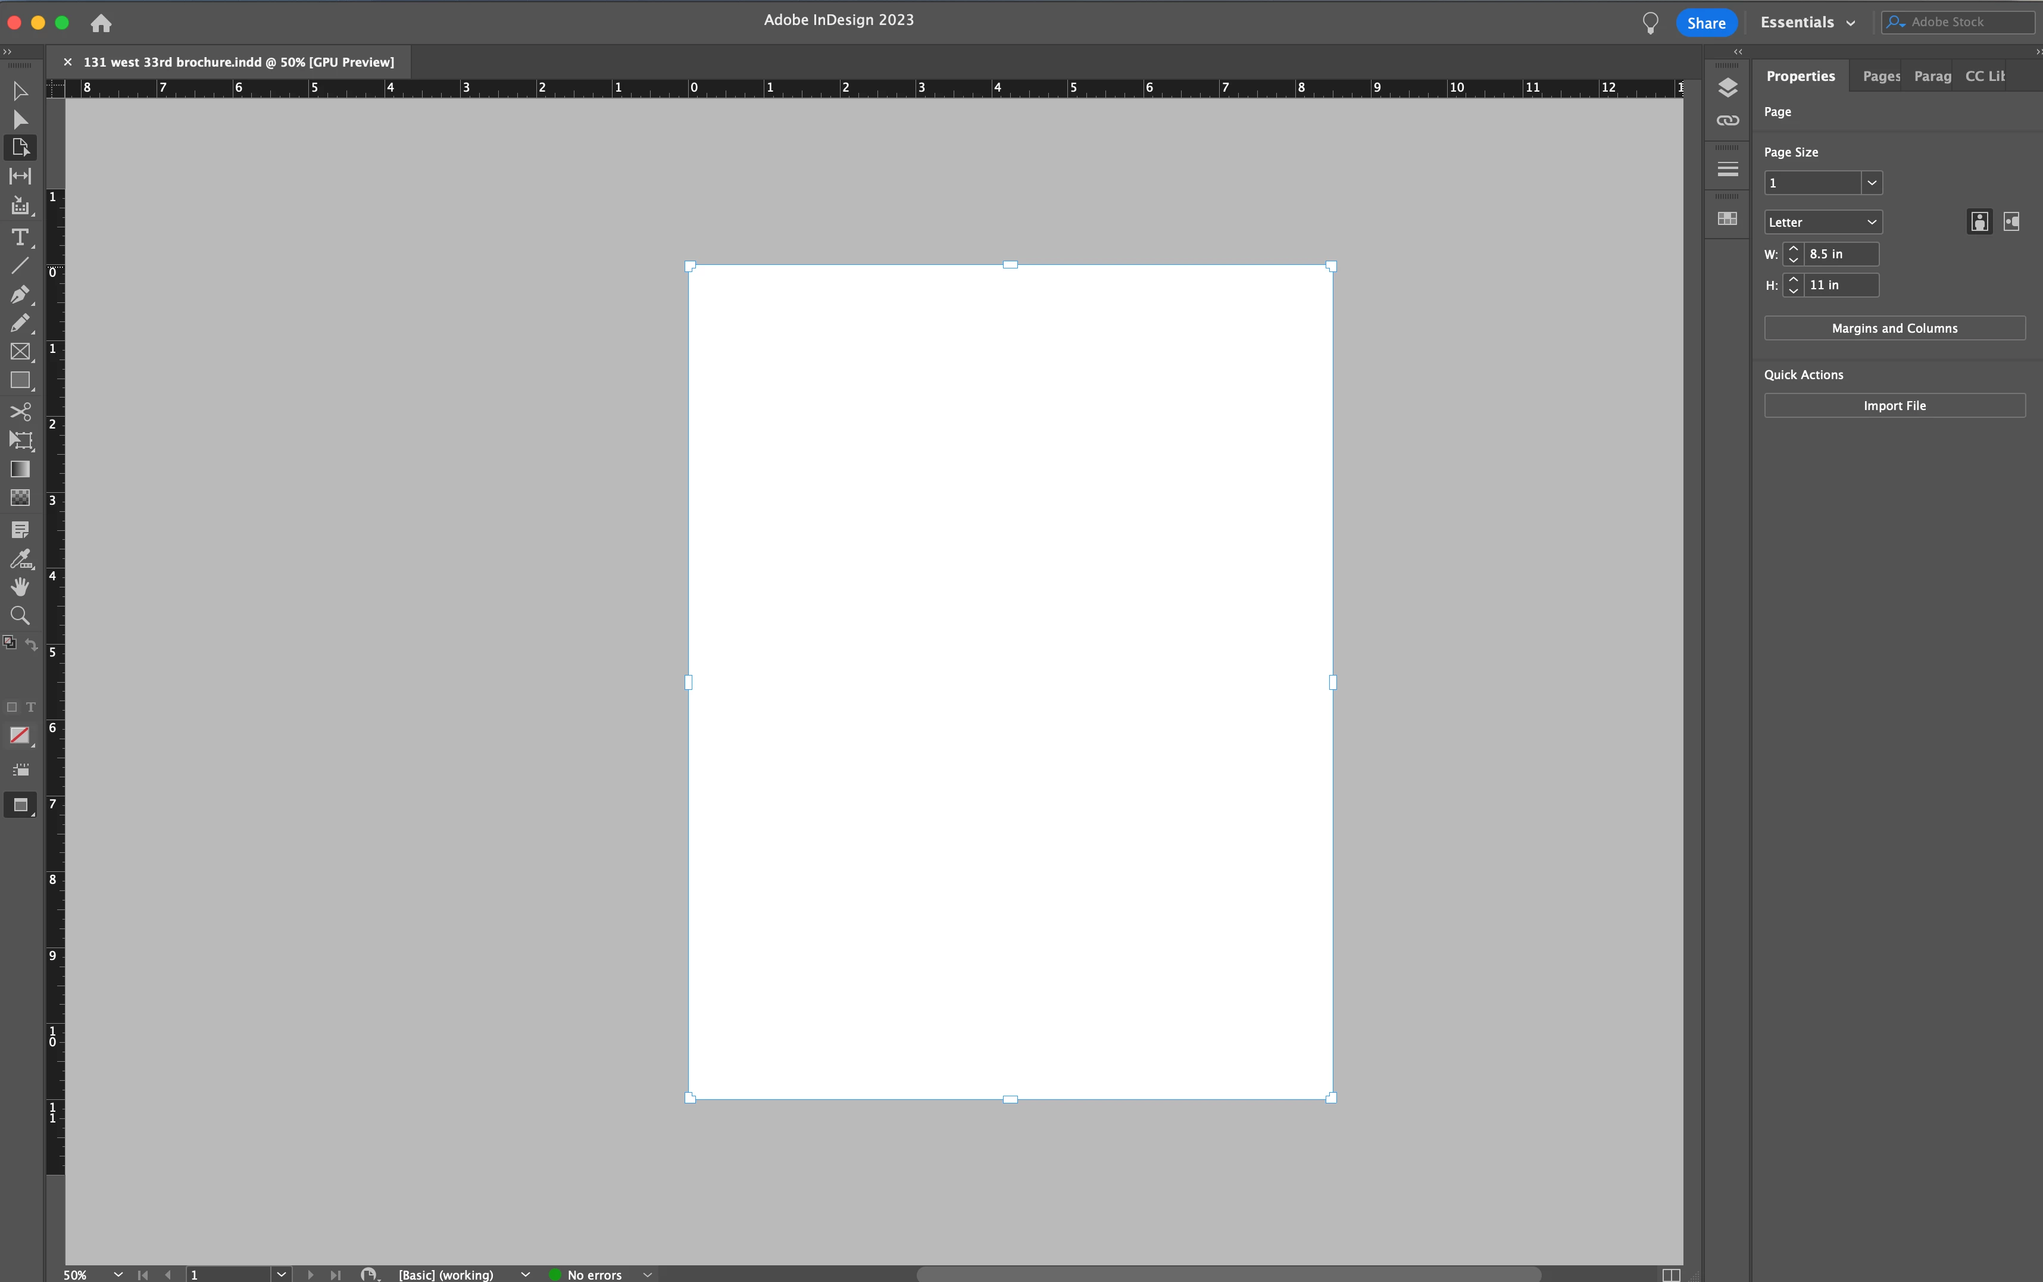Select the Rectangle Frame tool
Viewport: 2043px width, 1282px height.
[20, 351]
